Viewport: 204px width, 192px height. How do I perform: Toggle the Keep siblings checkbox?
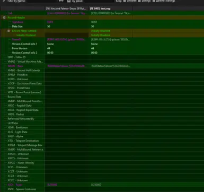[139, 1]
